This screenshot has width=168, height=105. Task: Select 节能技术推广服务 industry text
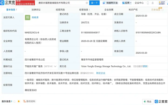(34, 66)
